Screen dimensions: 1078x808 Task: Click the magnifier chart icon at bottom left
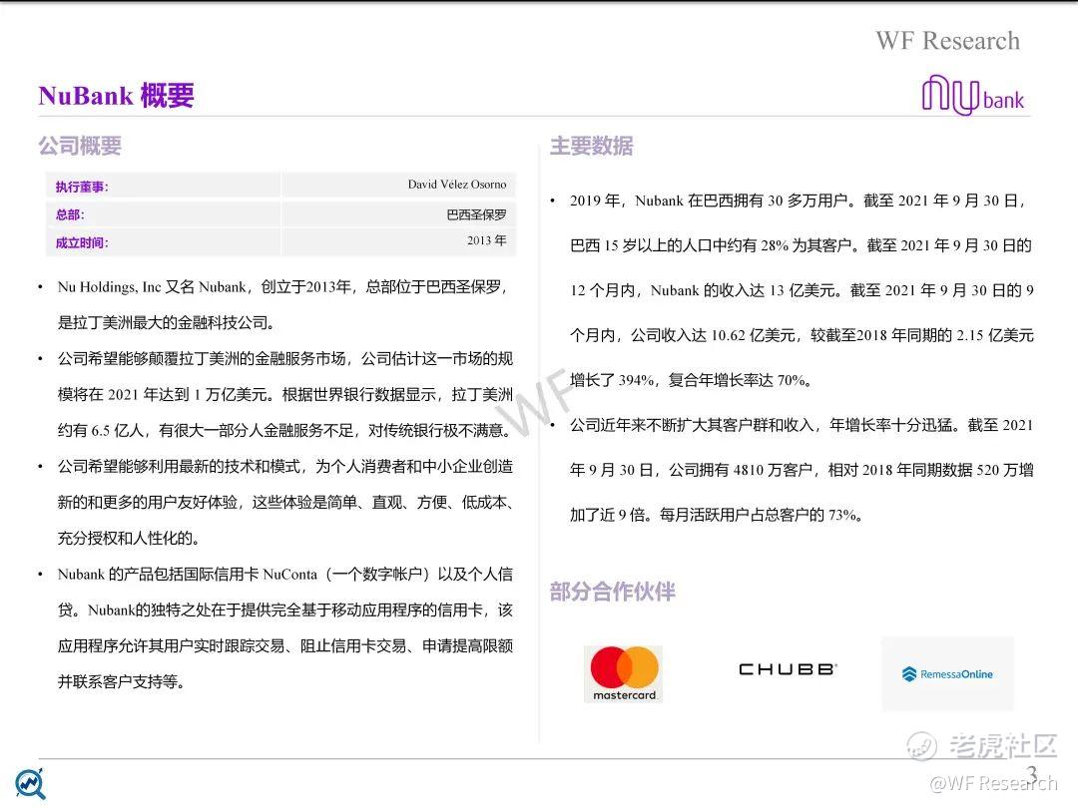(x=31, y=784)
